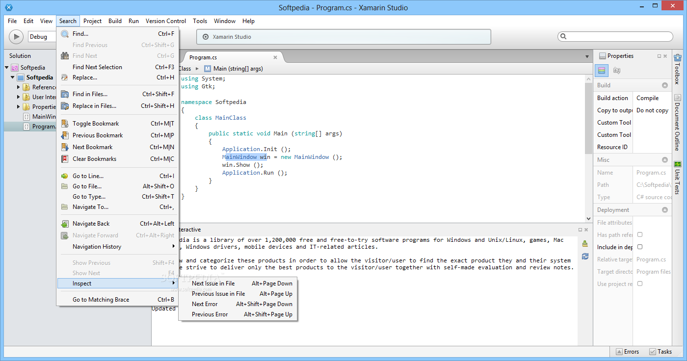The height and width of the screenshot is (361, 687).
Task: Select MainWindow file in solution tree
Action: [x=39, y=117]
